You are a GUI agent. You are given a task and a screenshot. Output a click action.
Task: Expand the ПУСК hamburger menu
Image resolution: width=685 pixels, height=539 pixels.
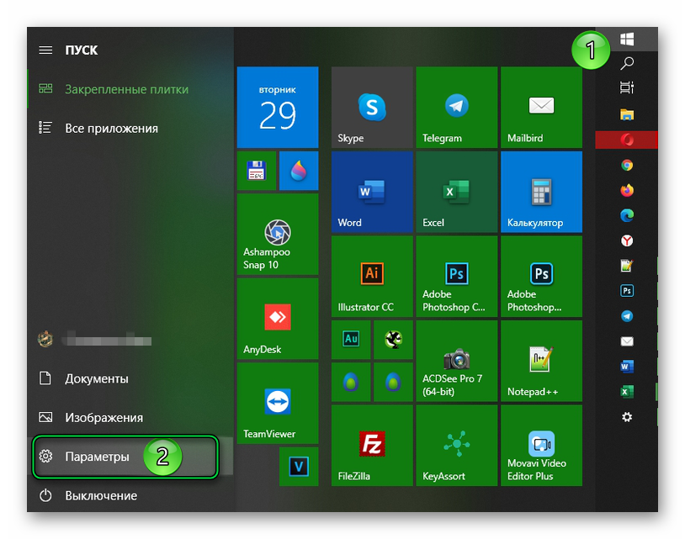pyautogui.click(x=45, y=50)
